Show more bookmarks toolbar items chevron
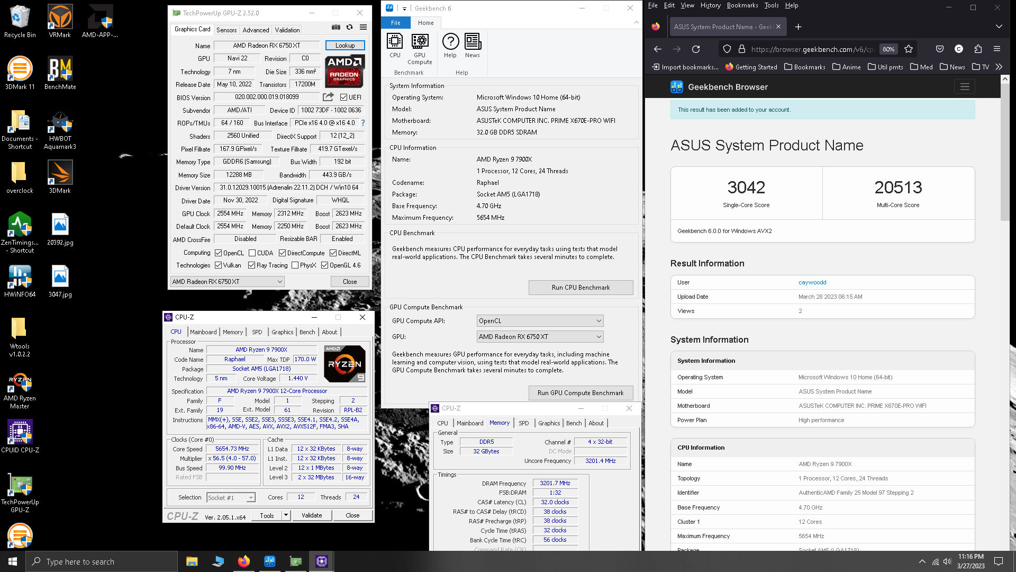Image resolution: width=1016 pixels, height=572 pixels. pos(999,67)
